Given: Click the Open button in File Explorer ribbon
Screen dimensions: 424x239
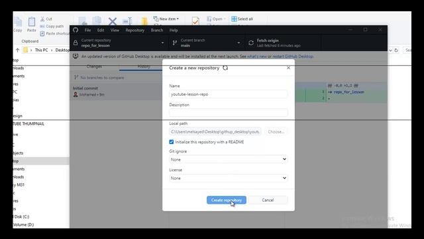Looking at the screenshot, I should pos(216,19).
